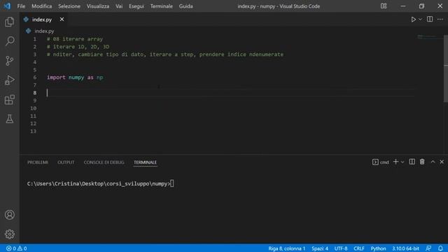Viewport: 448px width, 252px height.
Task: Expand the new terminal profile dropdown
Action: tap(402, 162)
